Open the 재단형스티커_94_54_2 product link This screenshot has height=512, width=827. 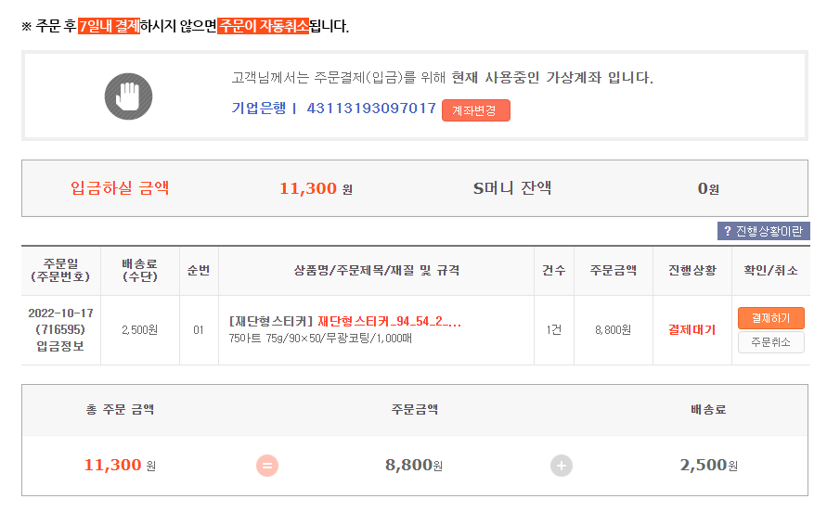[x=389, y=322]
